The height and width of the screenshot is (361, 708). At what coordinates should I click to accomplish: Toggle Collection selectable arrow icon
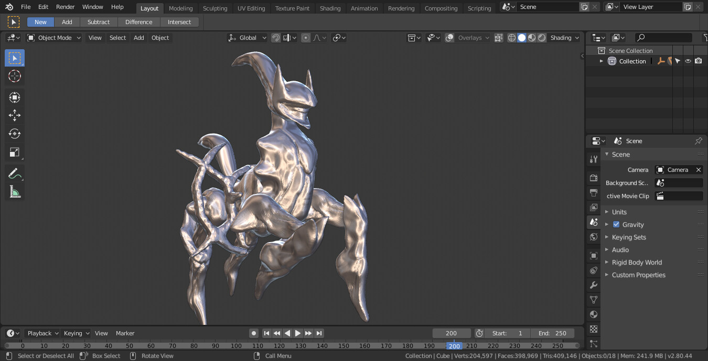click(678, 61)
